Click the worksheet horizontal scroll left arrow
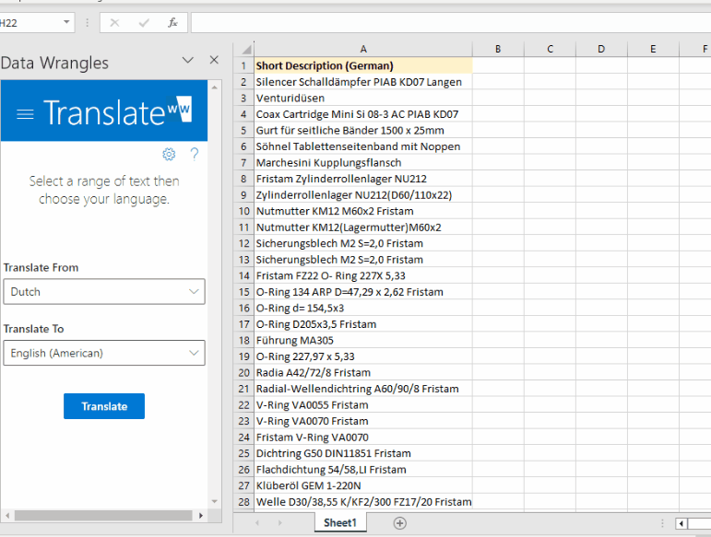This screenshot has width=711, height=537. 681,524
